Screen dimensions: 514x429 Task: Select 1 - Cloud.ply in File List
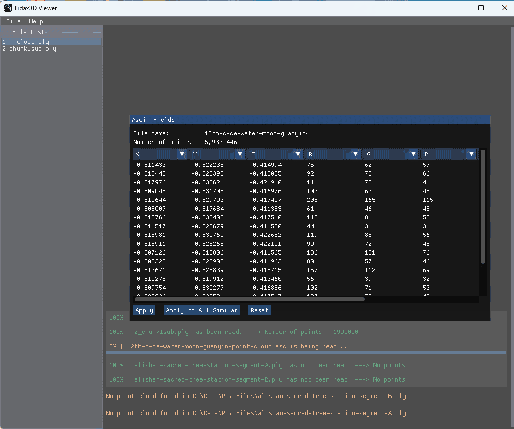pos(26,41)
